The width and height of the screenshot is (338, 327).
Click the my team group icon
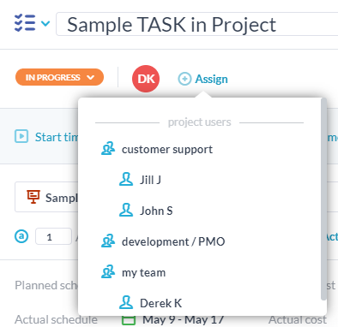coord(108,271)
